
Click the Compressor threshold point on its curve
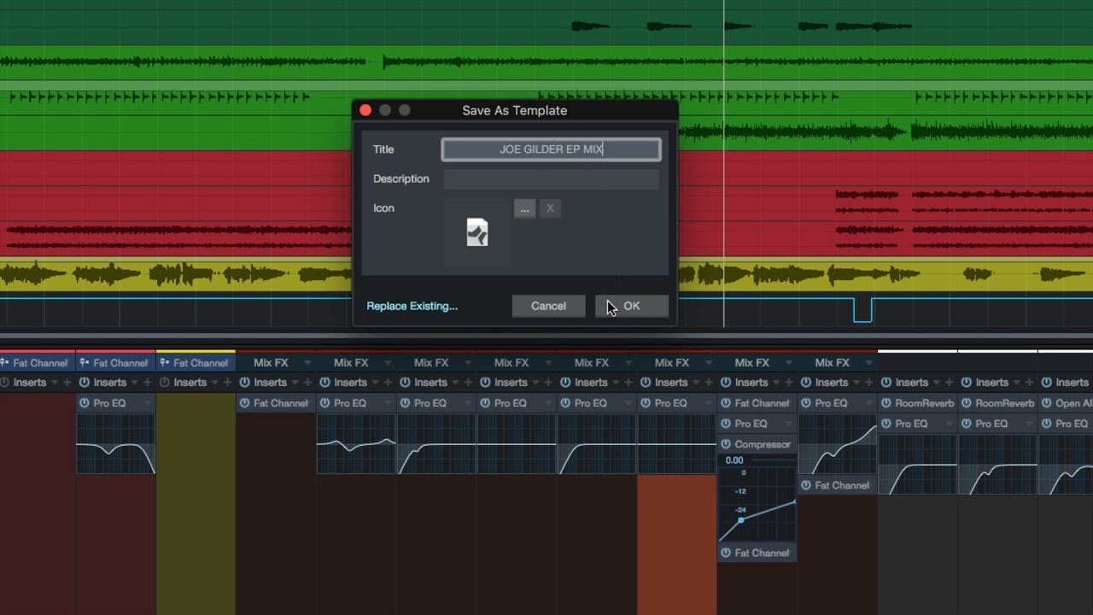[740, 520]
